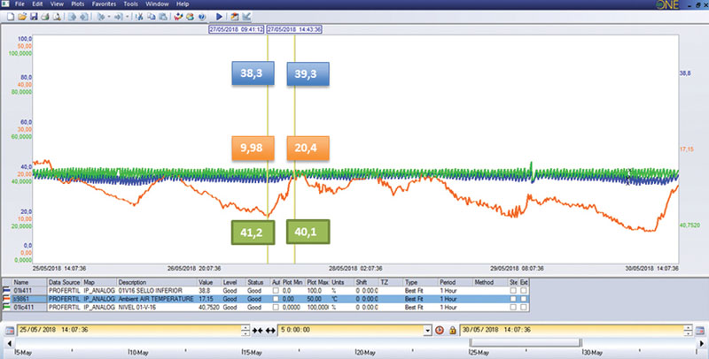The height and width of the screenshot is (359, 709).
Task: Click the 40,7520 value cell
Action: 209,307
